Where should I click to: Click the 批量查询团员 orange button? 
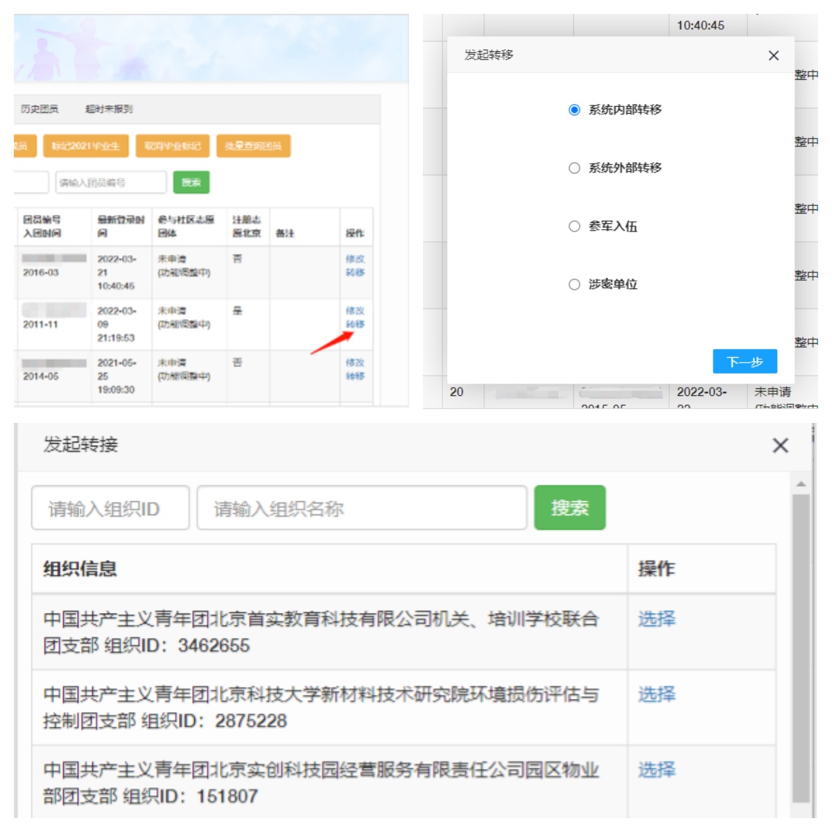253,146
